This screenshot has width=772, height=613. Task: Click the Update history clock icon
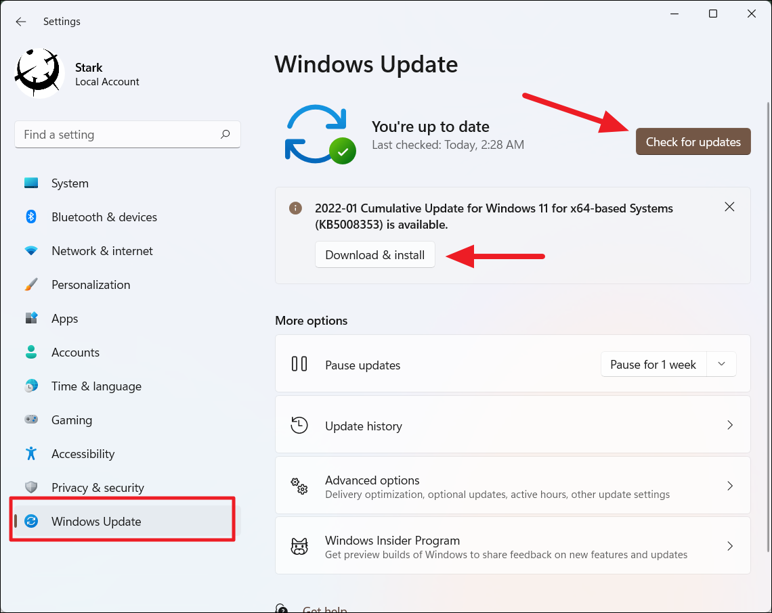[x=299, y=425]
